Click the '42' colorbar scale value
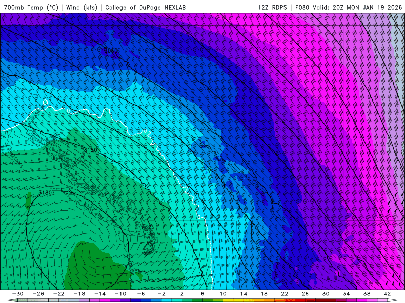Screen dimensions: 405x303 pyautogui.click(x=387, y=294)
